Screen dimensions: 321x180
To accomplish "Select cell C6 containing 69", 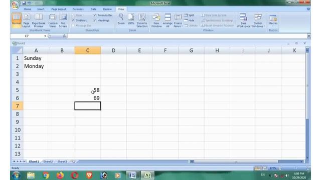I will click(x=88, y=98).
